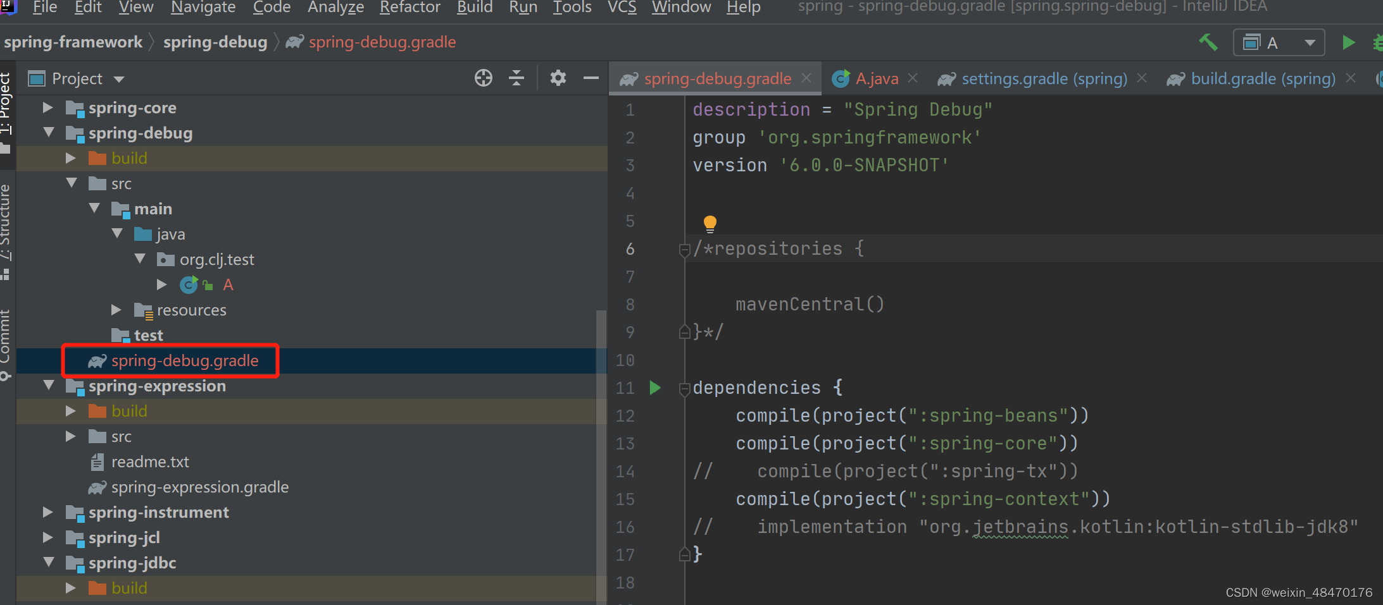Expand the spring-instrument module
Image resolution: width=1383 pixels, height=605 pixels.
[x=47, y=512]
